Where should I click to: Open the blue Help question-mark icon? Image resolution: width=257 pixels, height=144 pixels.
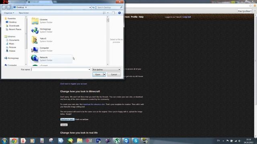(x=120, y=13)
